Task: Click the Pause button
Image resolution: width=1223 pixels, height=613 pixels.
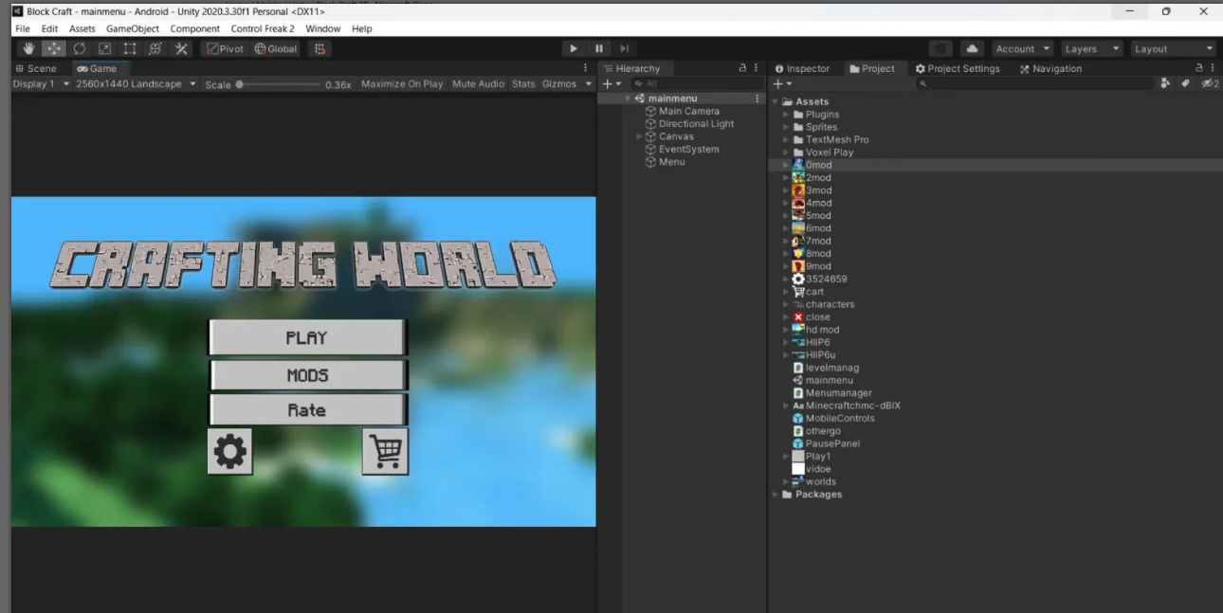Action: pyautogui.click(x=598, y=48)
